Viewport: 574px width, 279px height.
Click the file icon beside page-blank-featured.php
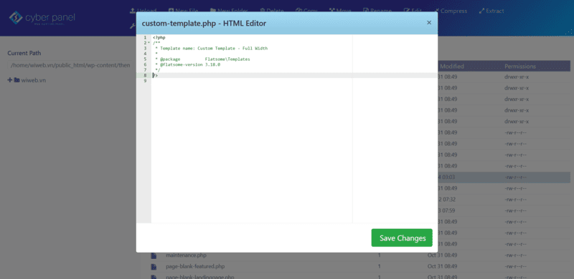154,266
